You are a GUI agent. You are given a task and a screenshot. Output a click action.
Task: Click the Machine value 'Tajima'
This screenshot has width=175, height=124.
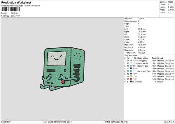[x=141, y=18]
